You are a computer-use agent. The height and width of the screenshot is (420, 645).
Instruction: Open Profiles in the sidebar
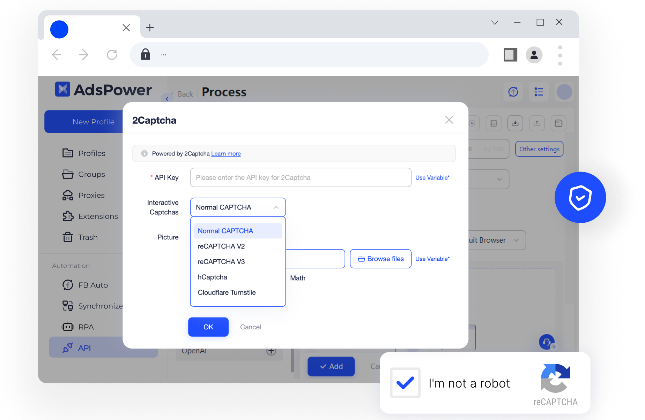coord(84,153)
